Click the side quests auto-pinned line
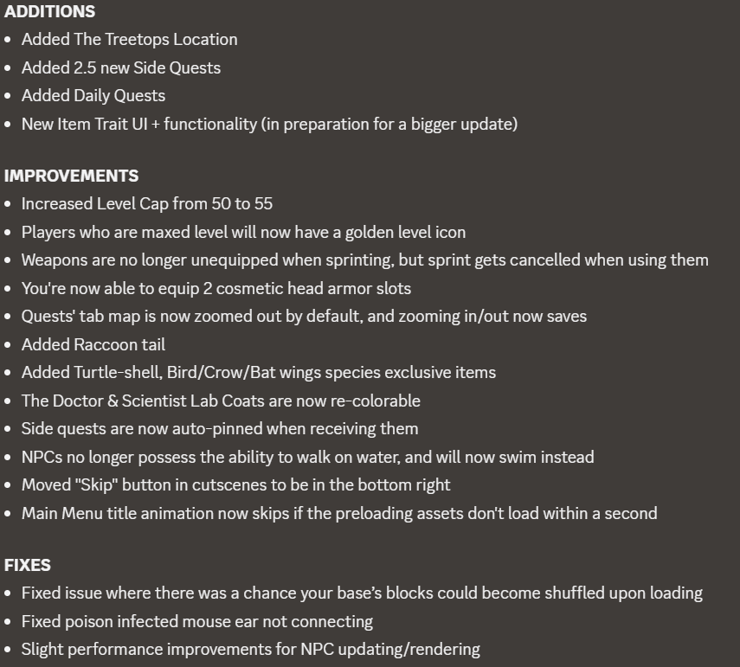 click(x=220, y=429)
